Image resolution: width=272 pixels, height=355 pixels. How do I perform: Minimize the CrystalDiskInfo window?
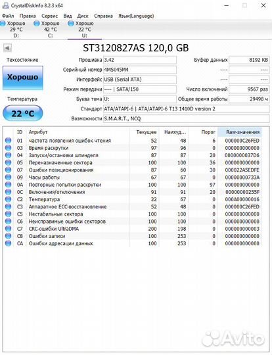click(x=226, y=5)
